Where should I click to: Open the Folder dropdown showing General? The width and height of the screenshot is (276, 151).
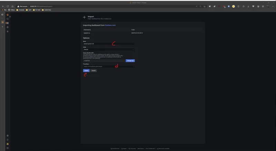point(109,49)
